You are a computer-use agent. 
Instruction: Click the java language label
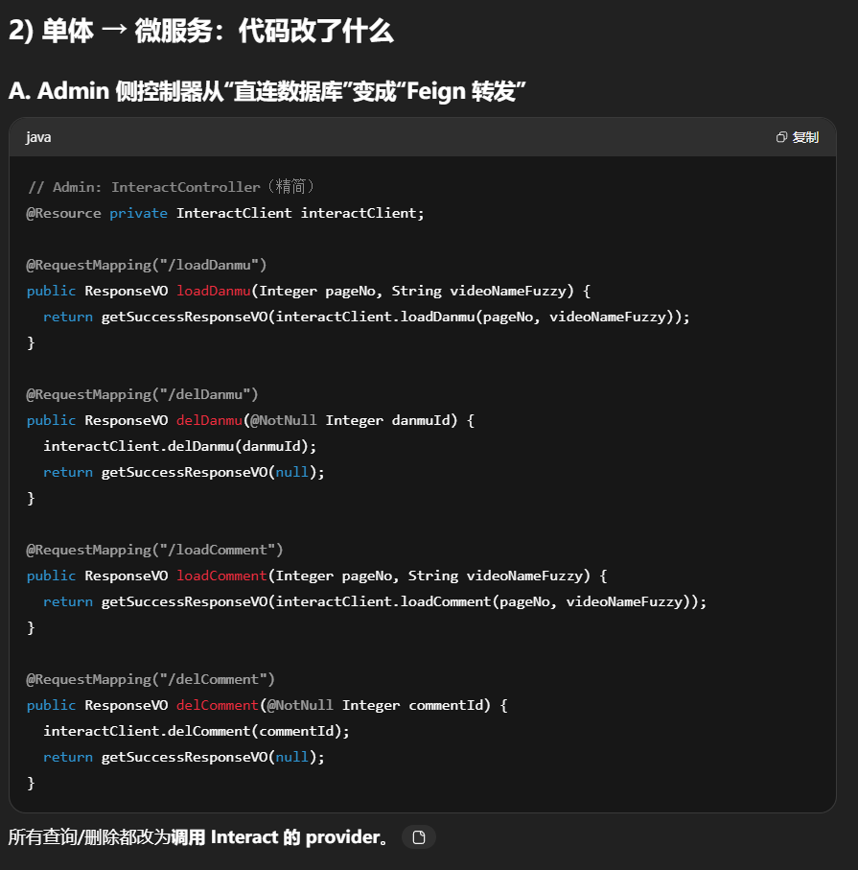point(38,137)
